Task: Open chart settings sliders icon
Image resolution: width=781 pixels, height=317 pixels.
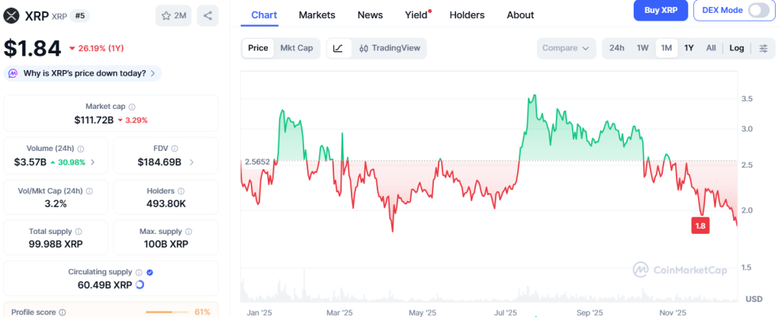Action: click(763, 48)
